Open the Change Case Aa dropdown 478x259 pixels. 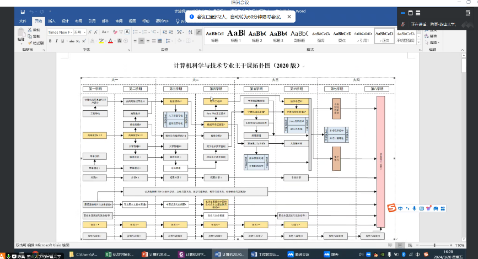105,32
